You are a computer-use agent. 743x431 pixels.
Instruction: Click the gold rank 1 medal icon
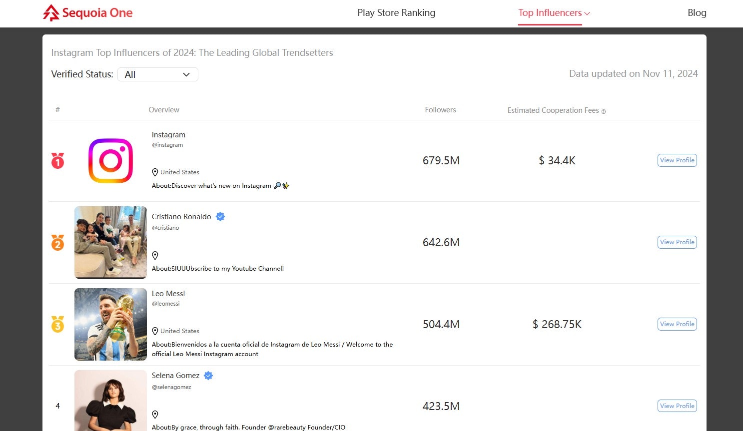click(x=57, y=161)
